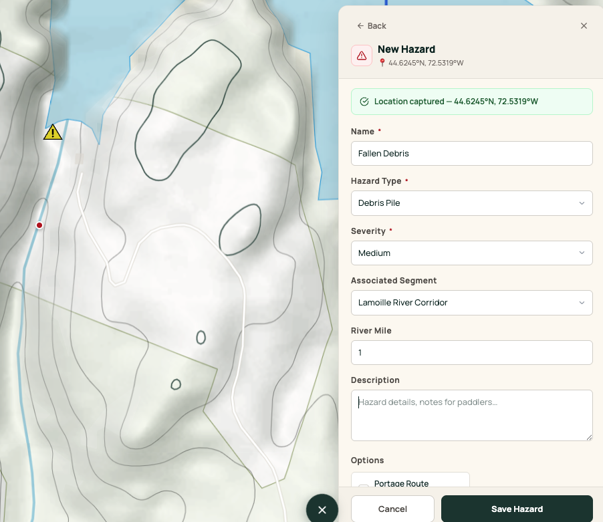Click into the Description text area
This screenshot has width=603, height=522.
coord(471,415)
